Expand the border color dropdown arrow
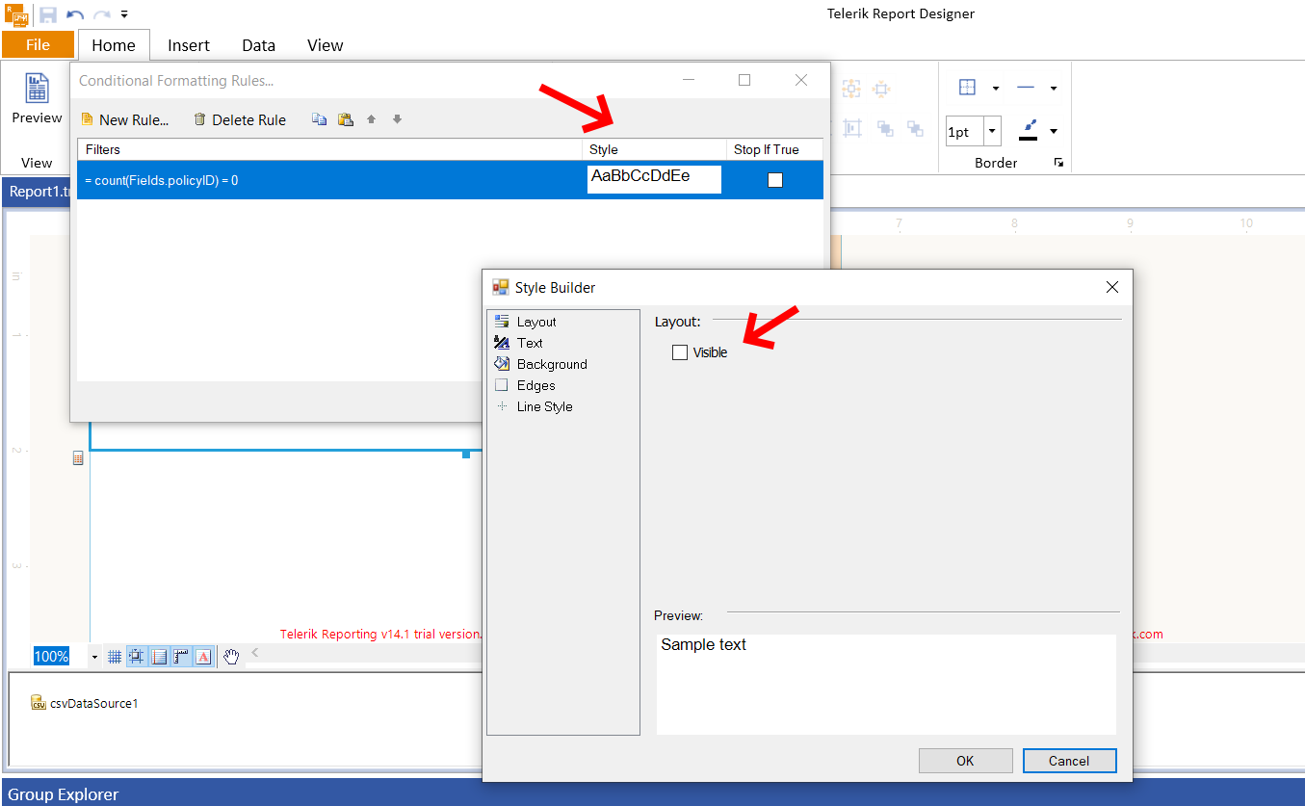 point(1054,132)
